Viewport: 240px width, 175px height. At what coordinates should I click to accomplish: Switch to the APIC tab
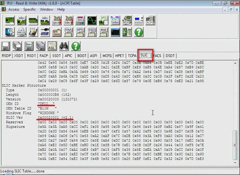(68, 56)
